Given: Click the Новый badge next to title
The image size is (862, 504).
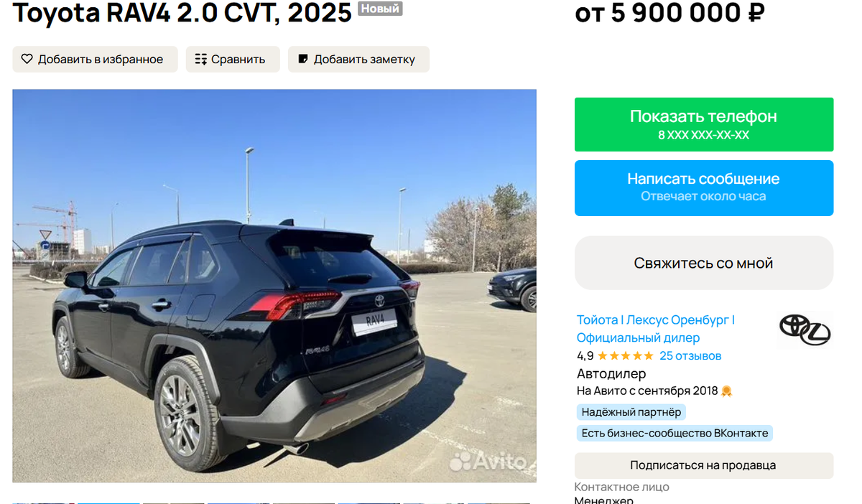Looking at the screenshot, I should coord(380,9).
